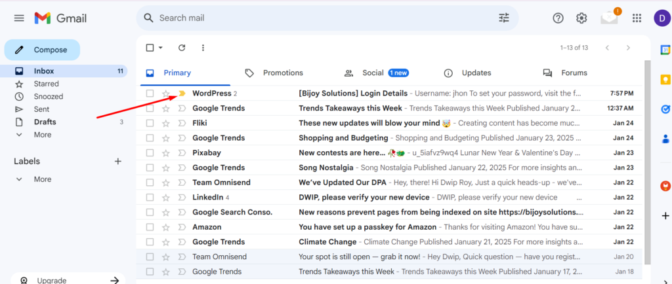The width and height of the screenshot is (672, 284).
Task: Open Google Calendar in side panel
Action: coord(665,50)
